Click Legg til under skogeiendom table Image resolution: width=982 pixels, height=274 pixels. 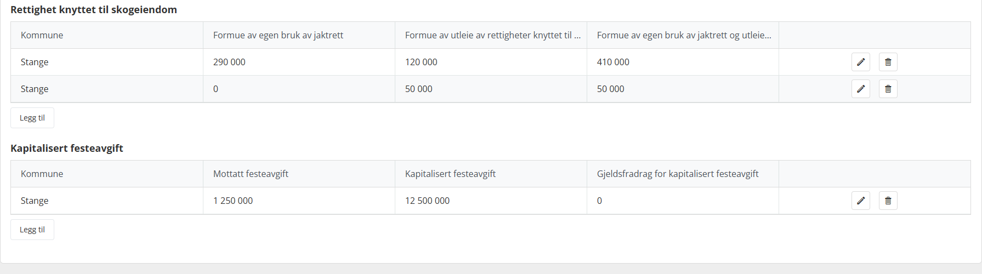32,118
